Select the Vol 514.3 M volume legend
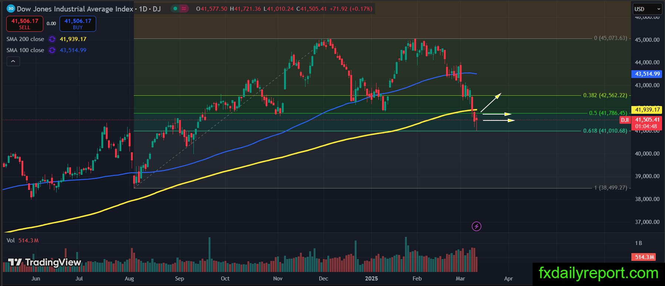The width and height of the screenshot is (665, 286). 23,241
